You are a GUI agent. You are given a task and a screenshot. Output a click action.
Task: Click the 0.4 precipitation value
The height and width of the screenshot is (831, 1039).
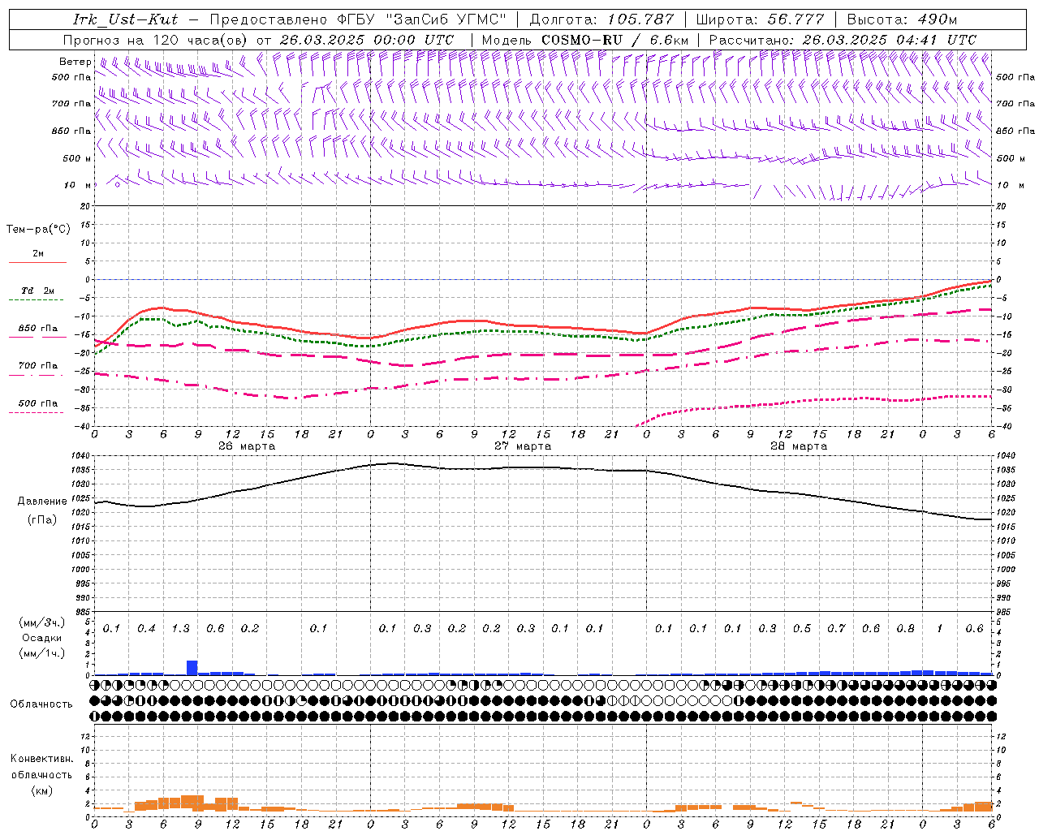(x=146, y=629)
